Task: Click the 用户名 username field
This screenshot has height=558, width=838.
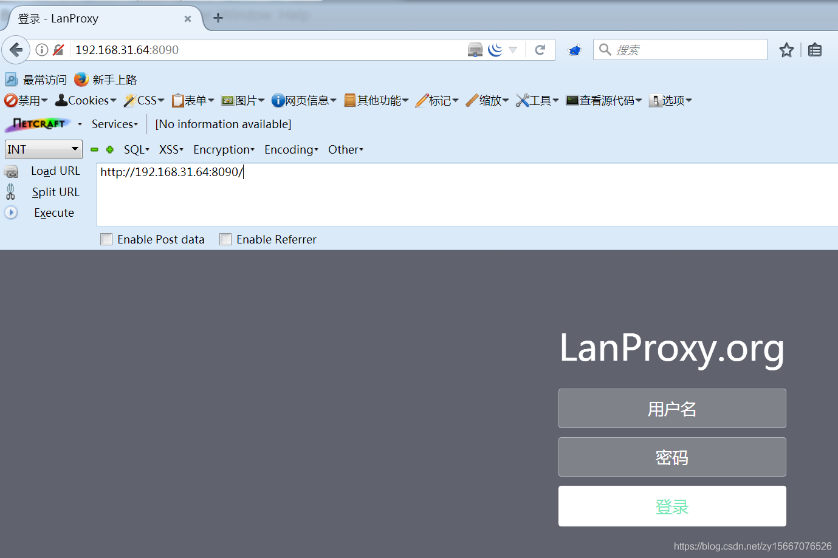Action: click(672, 409)
